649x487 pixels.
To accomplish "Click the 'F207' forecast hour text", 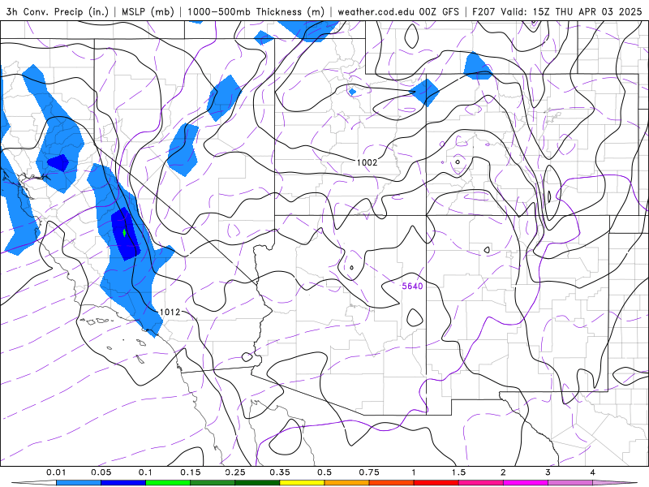I will 484,11.
